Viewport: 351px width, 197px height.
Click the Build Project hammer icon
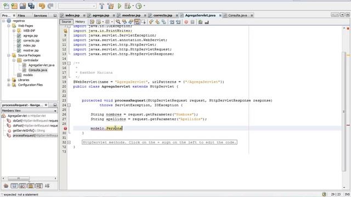click(102, 6)
